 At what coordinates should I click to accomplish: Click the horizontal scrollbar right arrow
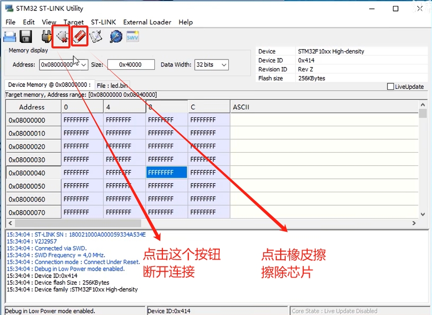click(x=414, y=223)
